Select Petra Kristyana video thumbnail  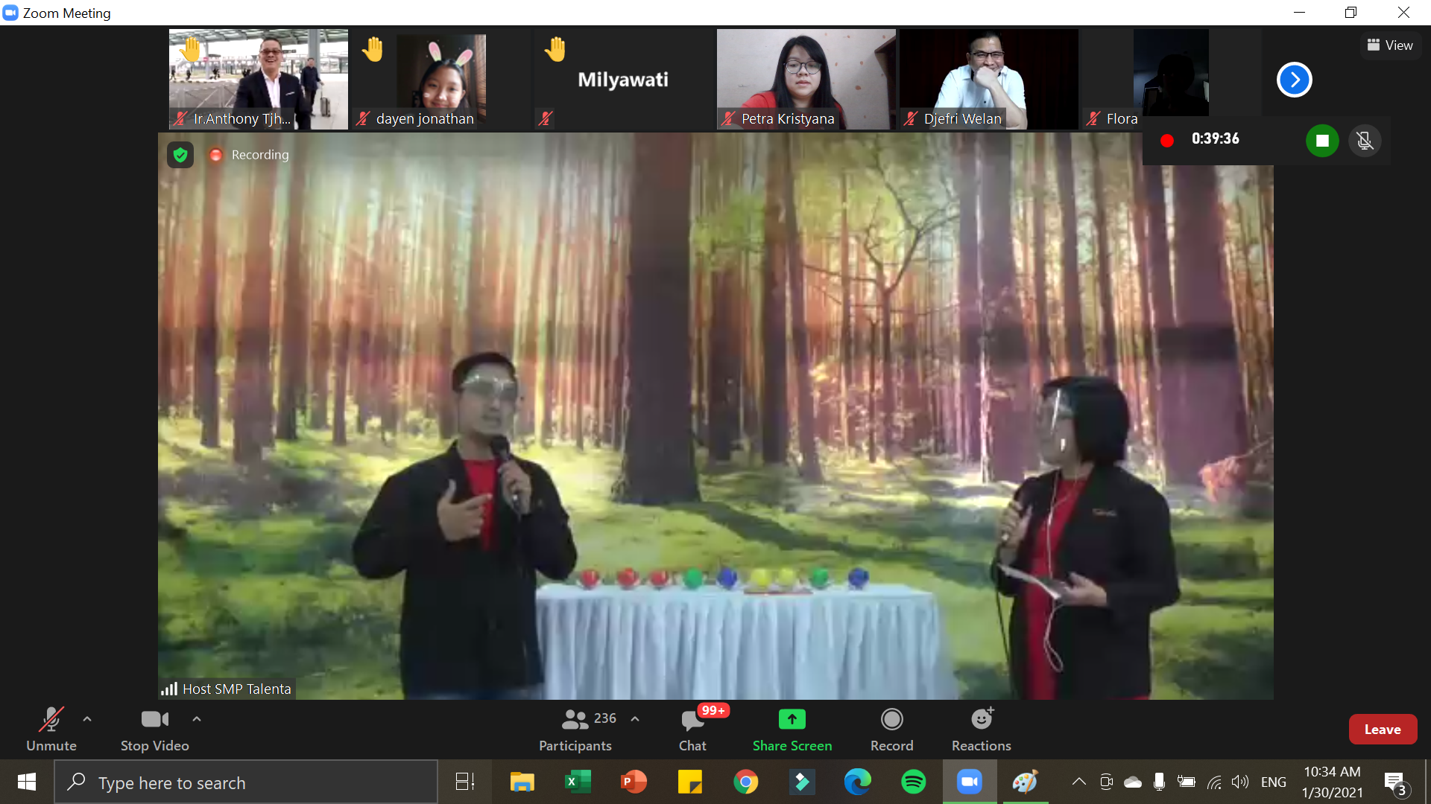click(x=806, y=79)
